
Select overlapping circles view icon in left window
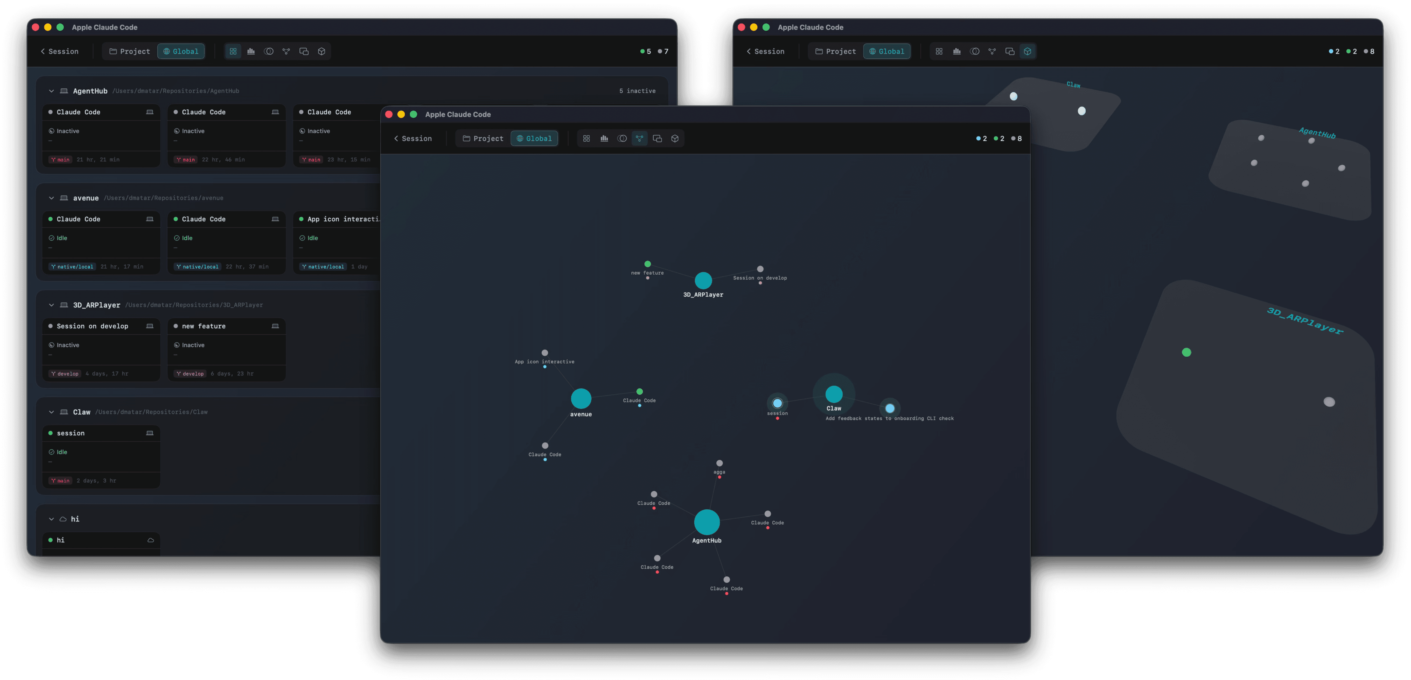tap(268, 52)
